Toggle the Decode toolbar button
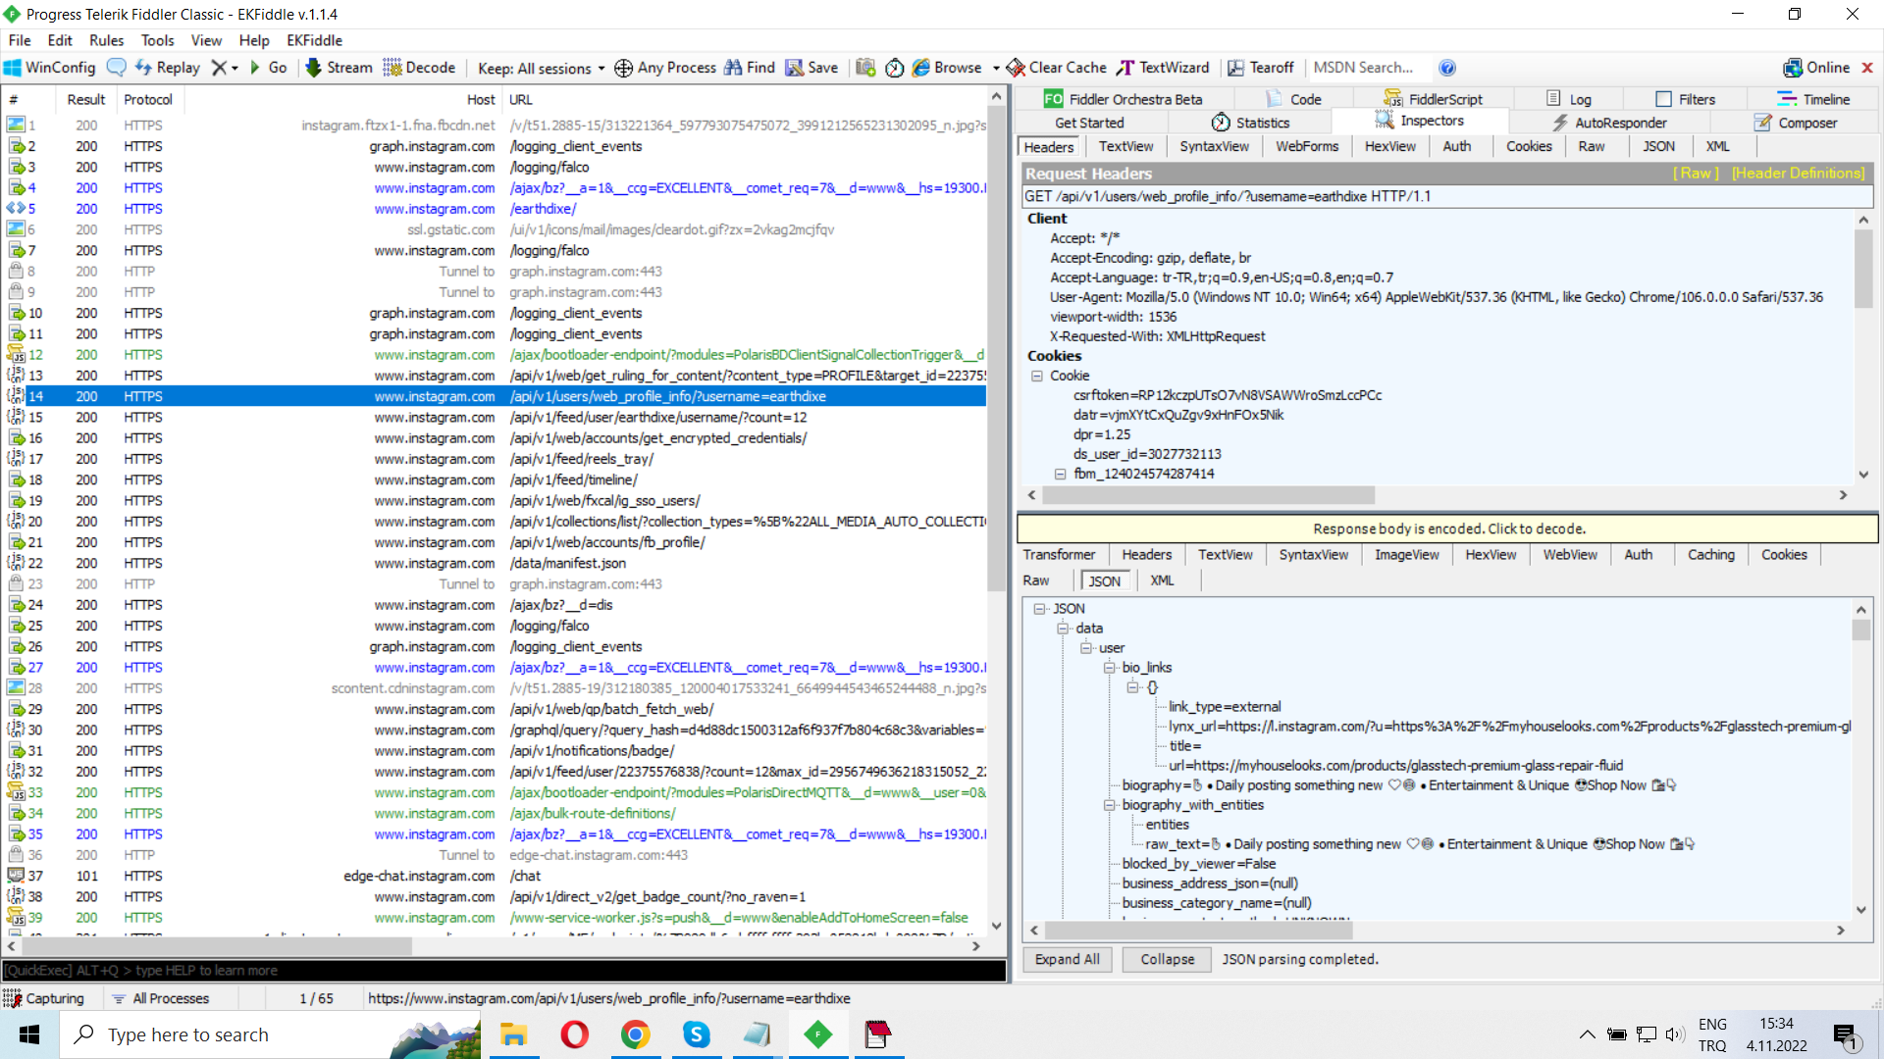 tap(420, 68)
